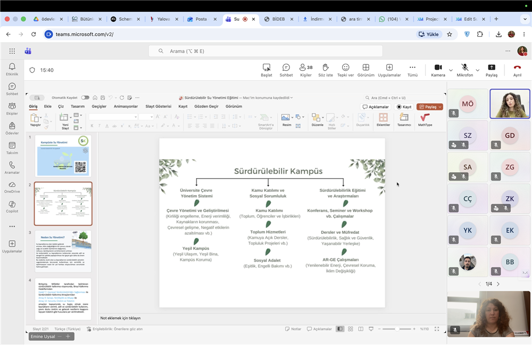Screen dimensions: 532x345
Task: Click Kayıt record button in PowerPoint
Action: point(404,107)
